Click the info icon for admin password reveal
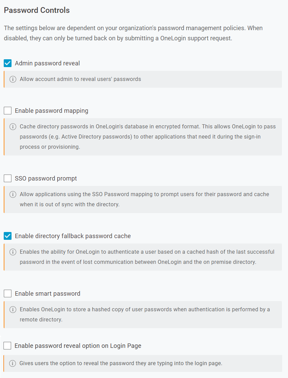Screen dimensions: 288x378 pos(13,79)
